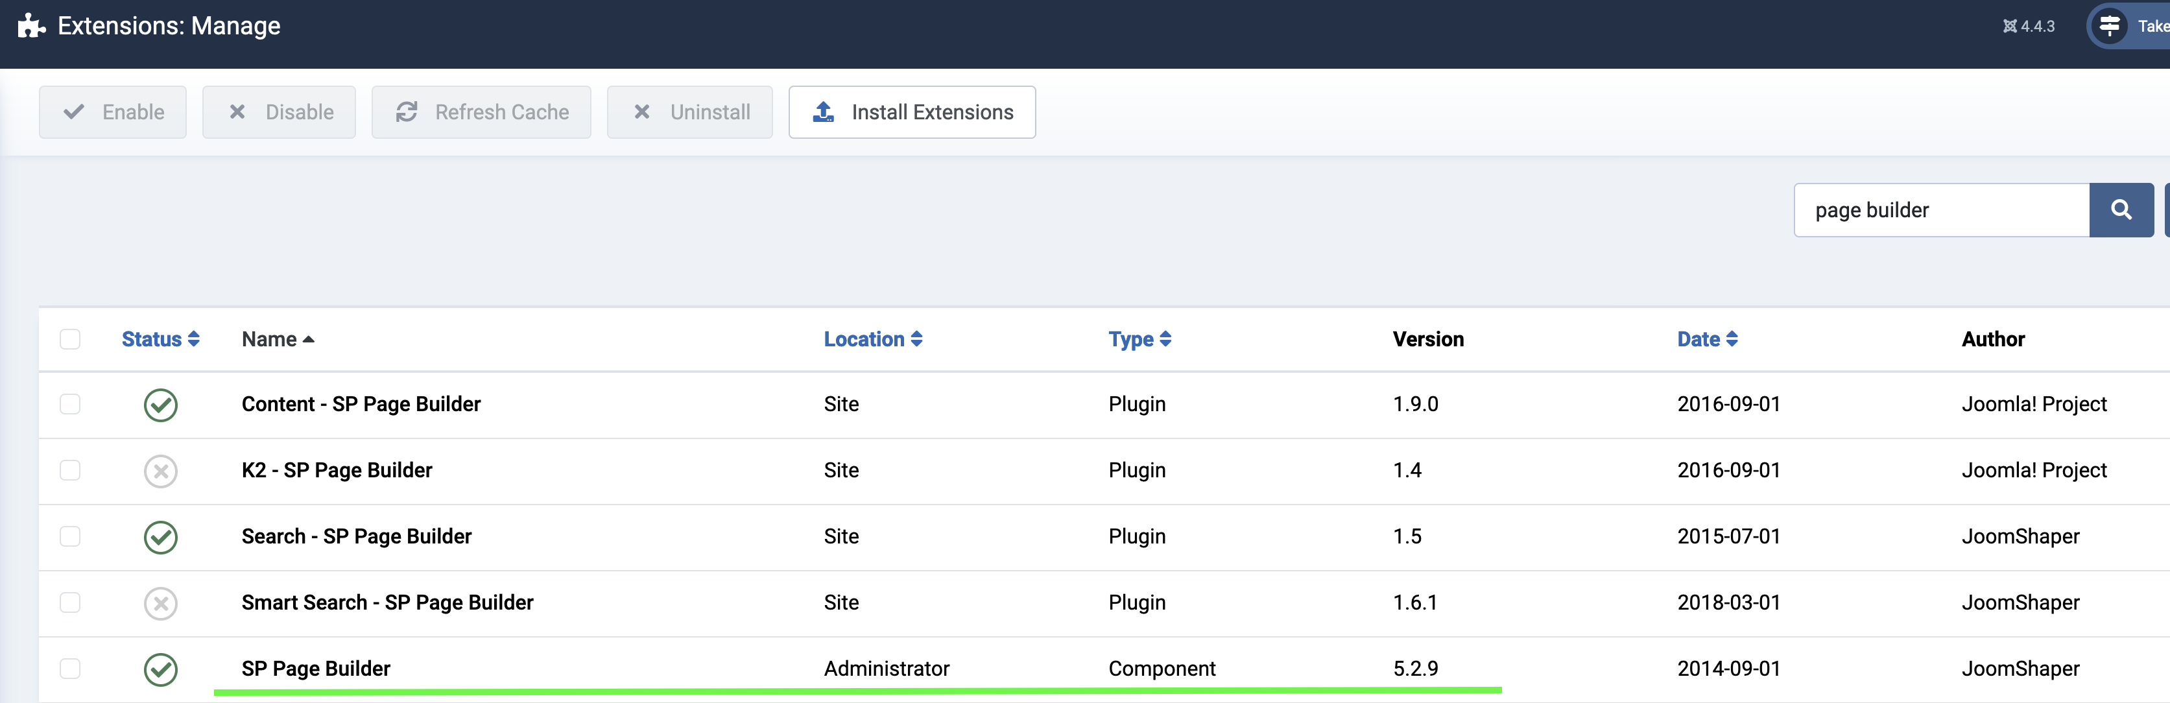Click the 'Content - SP Page Builder' name
The width and height of the screenshot is (2170, 703).
pos(361,404)
